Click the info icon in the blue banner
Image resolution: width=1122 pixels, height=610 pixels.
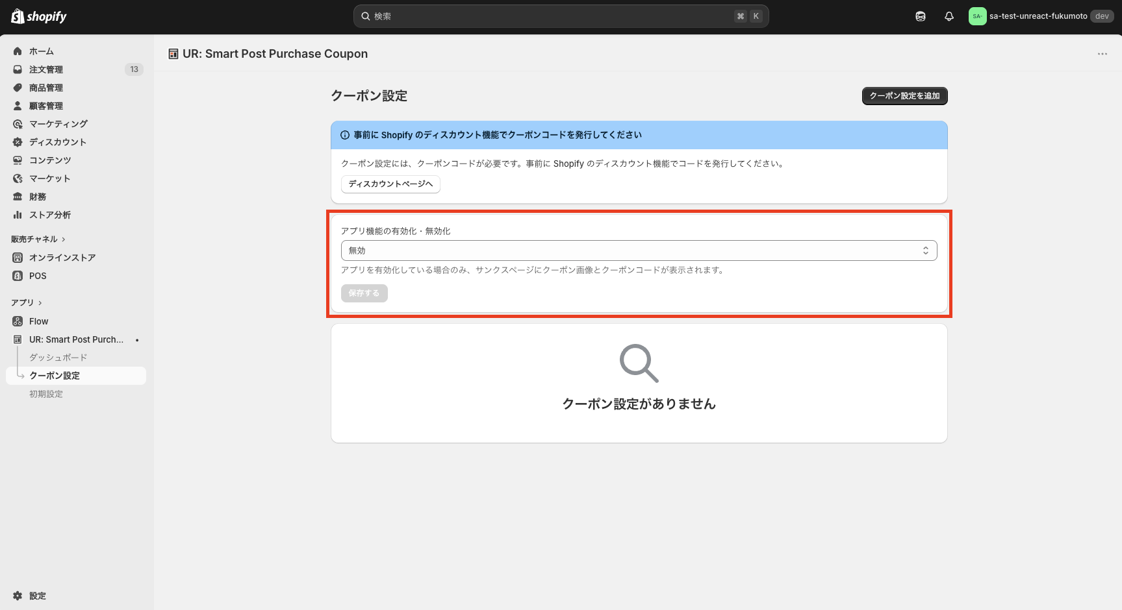345,135
